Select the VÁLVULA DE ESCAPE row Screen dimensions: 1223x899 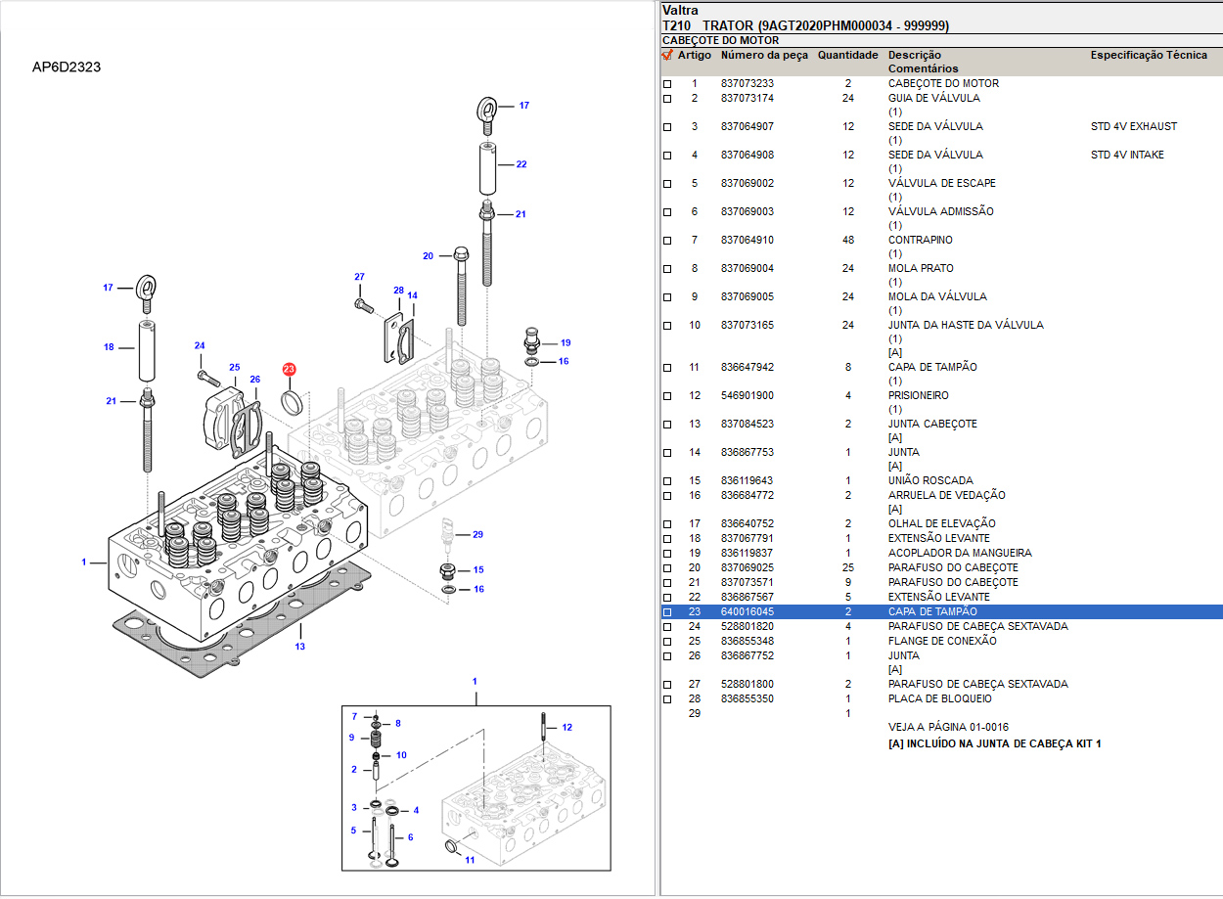941,183
